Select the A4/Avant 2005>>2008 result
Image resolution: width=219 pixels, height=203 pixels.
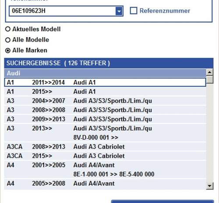click(x=105, y=184)
